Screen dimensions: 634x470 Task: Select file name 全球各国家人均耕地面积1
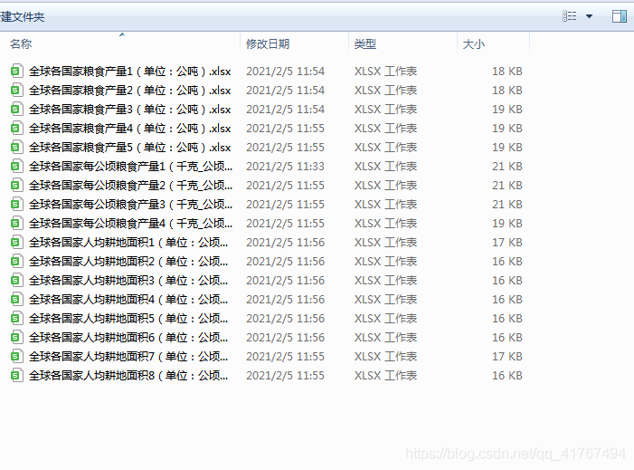(x=128, y=243)
